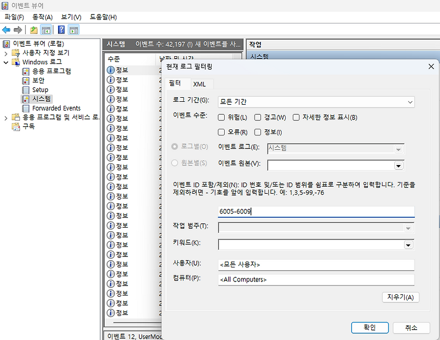This screenshot has height=340, width=440.
Task: Open the 동작(A) menu
Action: (x=42, y=17)
